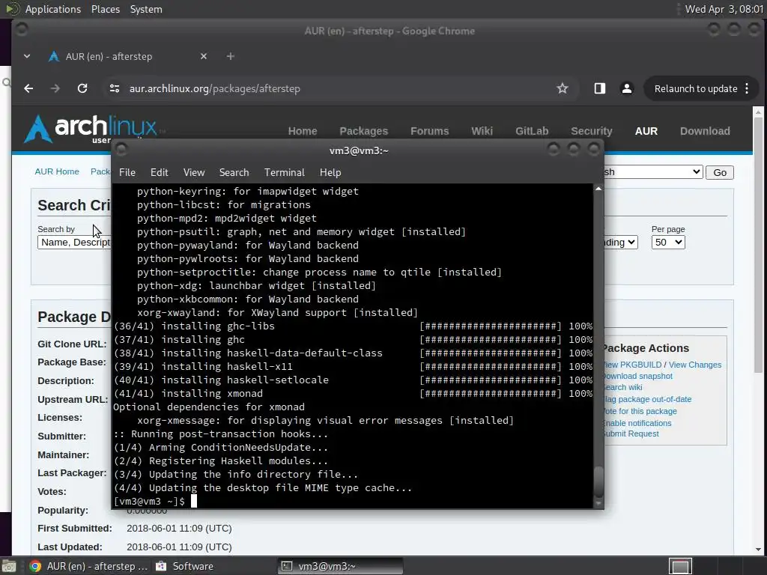Open the AUR navigation link
This screenshot has width=767, height=575.
pyautogui.click(x=646, y=131)
